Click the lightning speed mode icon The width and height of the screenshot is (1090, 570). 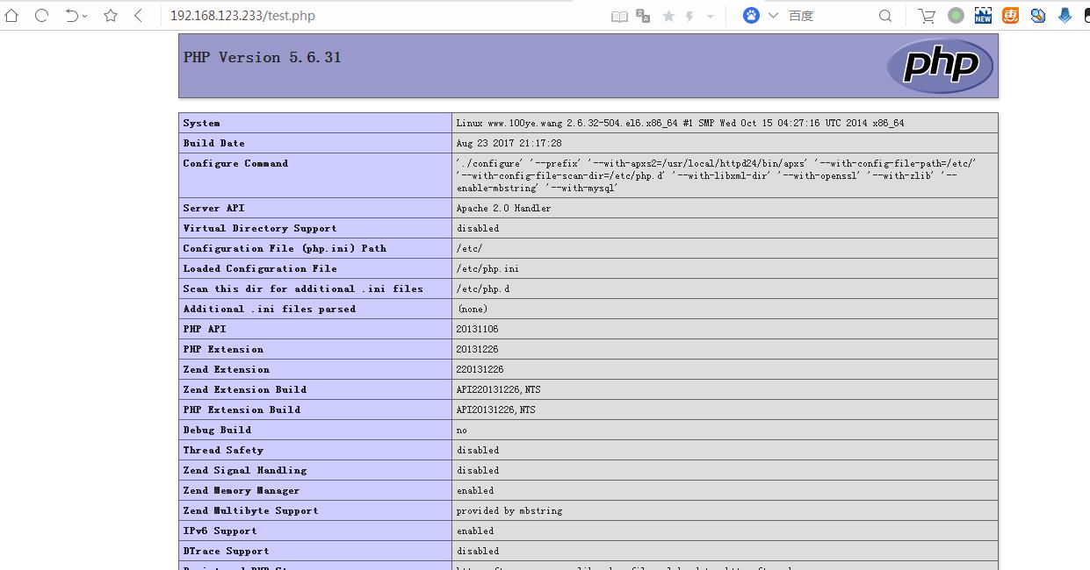pyautogui.click(x=690, y=16)
